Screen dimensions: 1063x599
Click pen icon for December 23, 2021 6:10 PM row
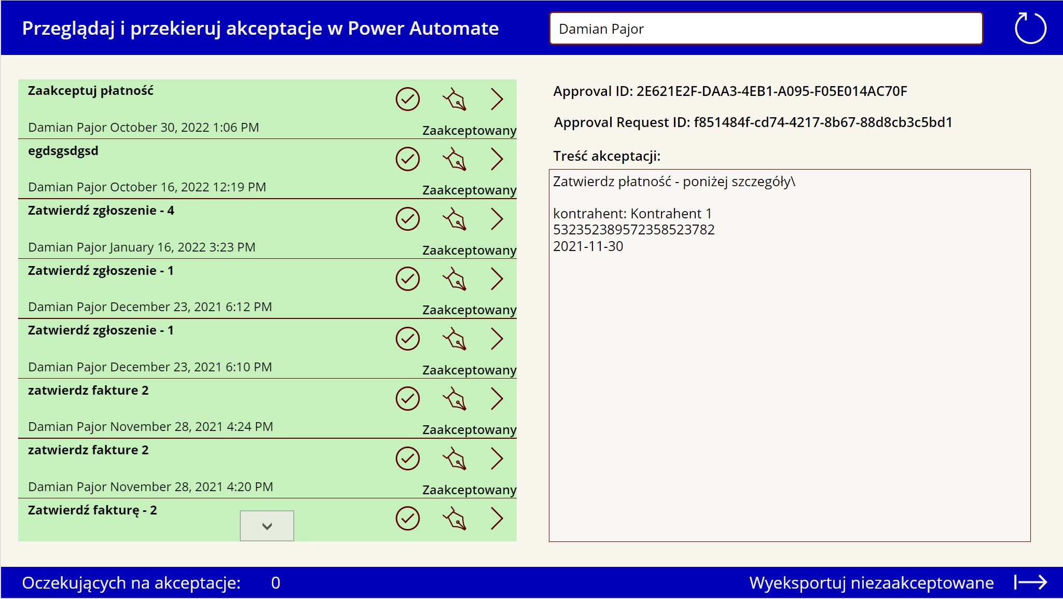click(x=454, y=339)
